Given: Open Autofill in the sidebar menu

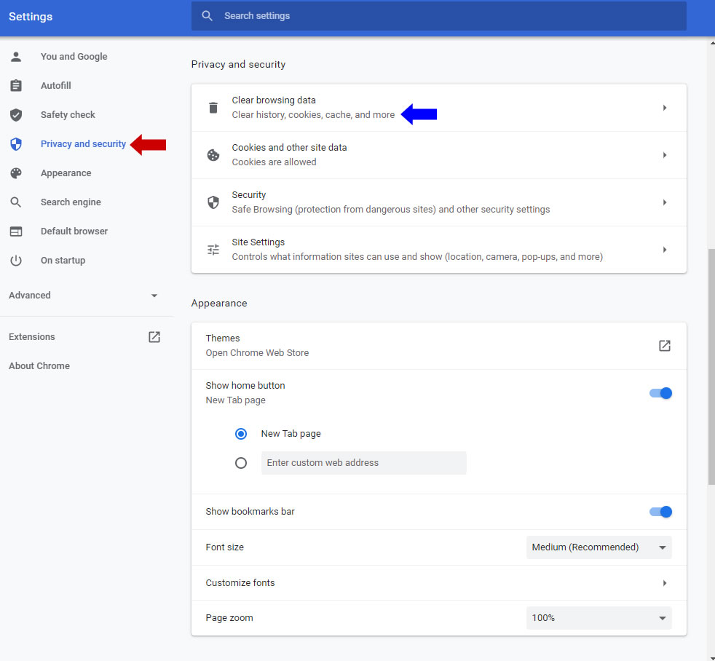Looking at the screenshot, I should coord(56,86).
